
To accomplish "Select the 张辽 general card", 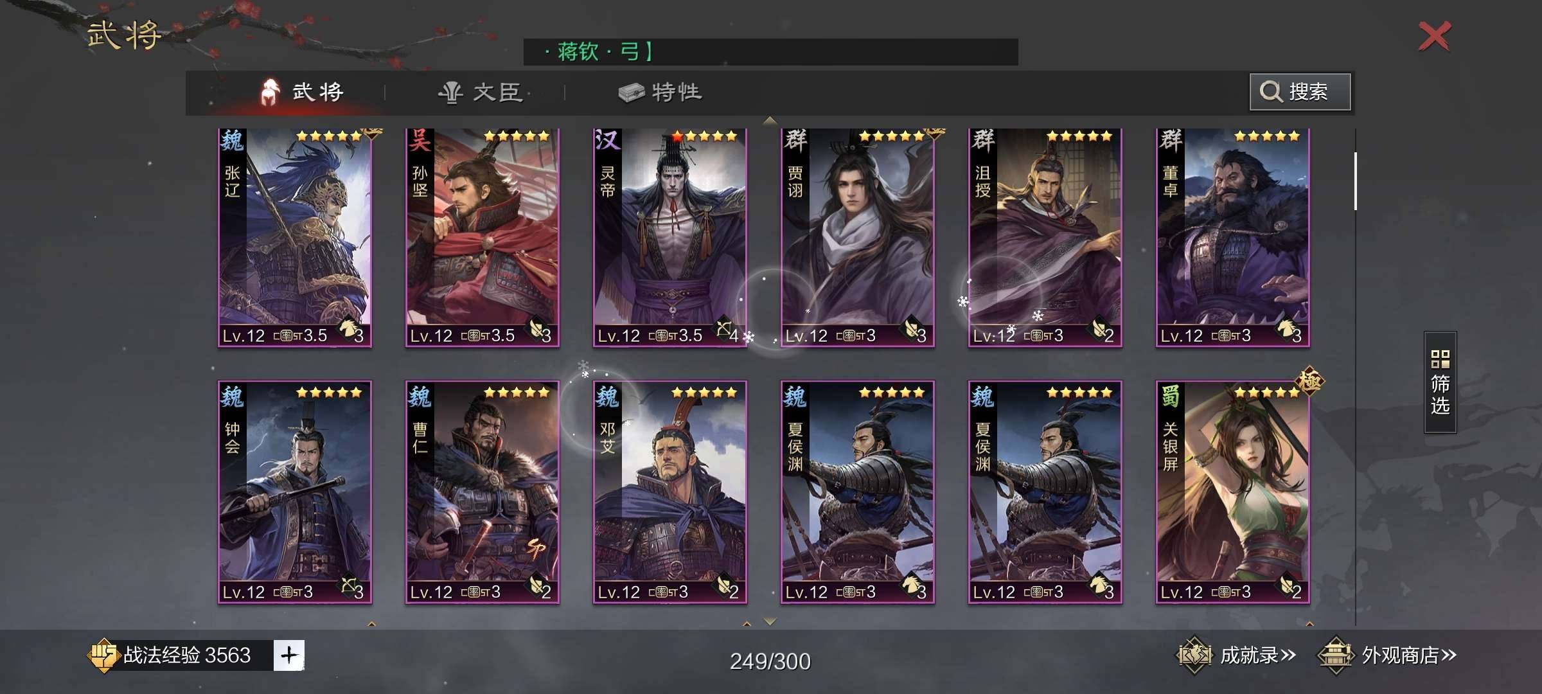I will point(295,238).
